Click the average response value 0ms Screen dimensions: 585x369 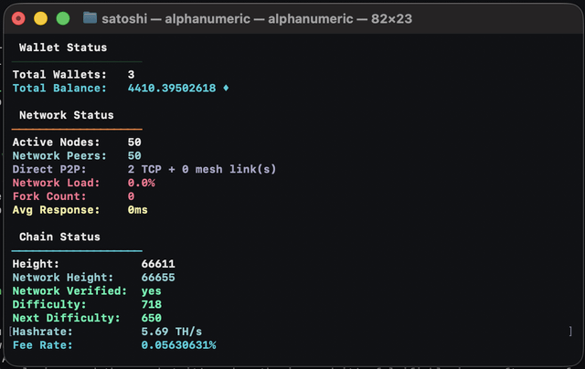click(x=138, y=210)
